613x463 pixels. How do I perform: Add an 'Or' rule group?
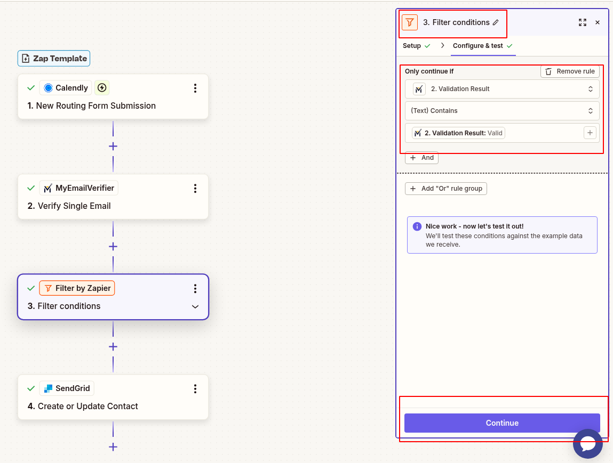[x=445, y=188]
